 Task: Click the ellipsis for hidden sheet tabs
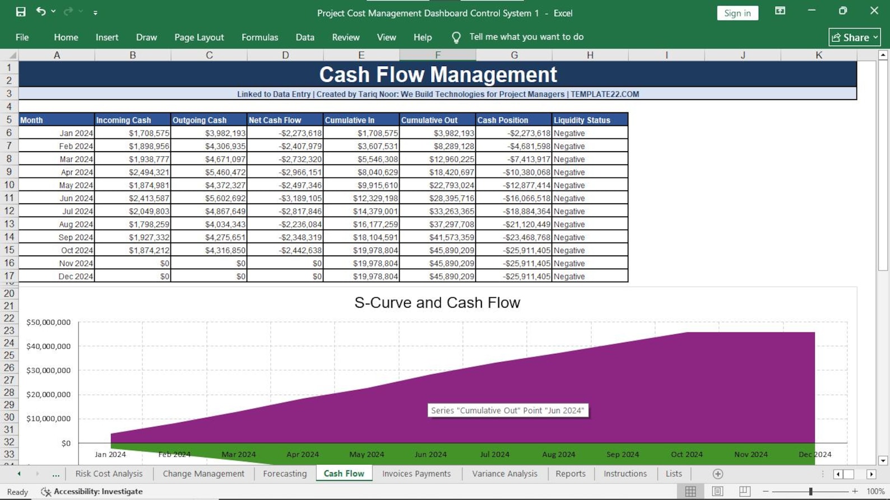tap(55, 474)
